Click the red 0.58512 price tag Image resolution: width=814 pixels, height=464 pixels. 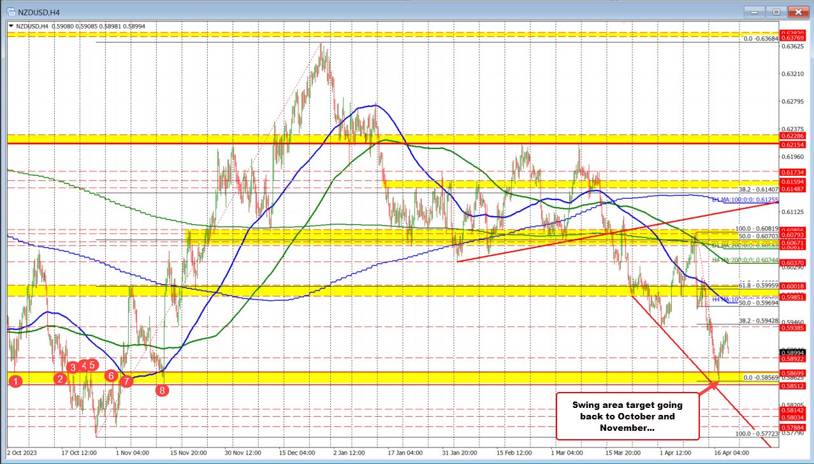(792, 386)
